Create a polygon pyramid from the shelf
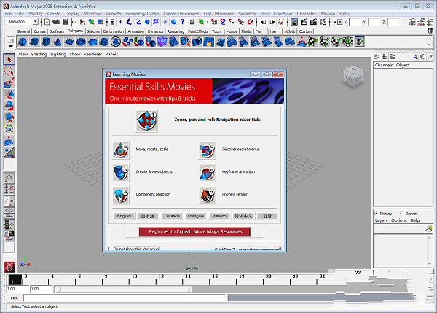437x313 pixels. [92, 42]
